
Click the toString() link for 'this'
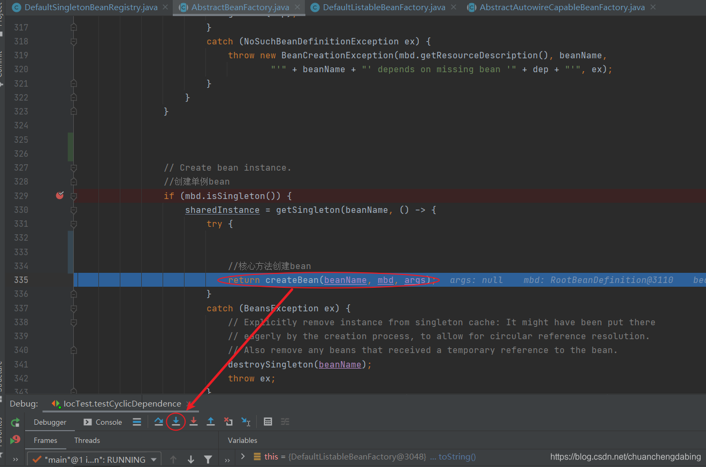tap(457, 456)
